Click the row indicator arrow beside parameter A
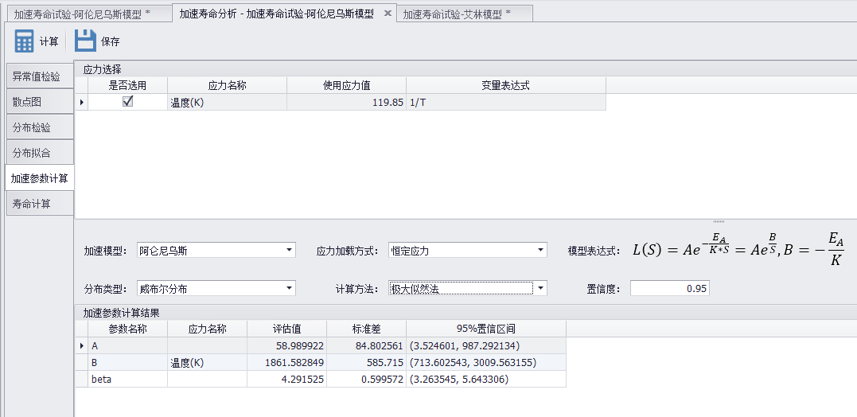857x417 pixels. [81, 345]
